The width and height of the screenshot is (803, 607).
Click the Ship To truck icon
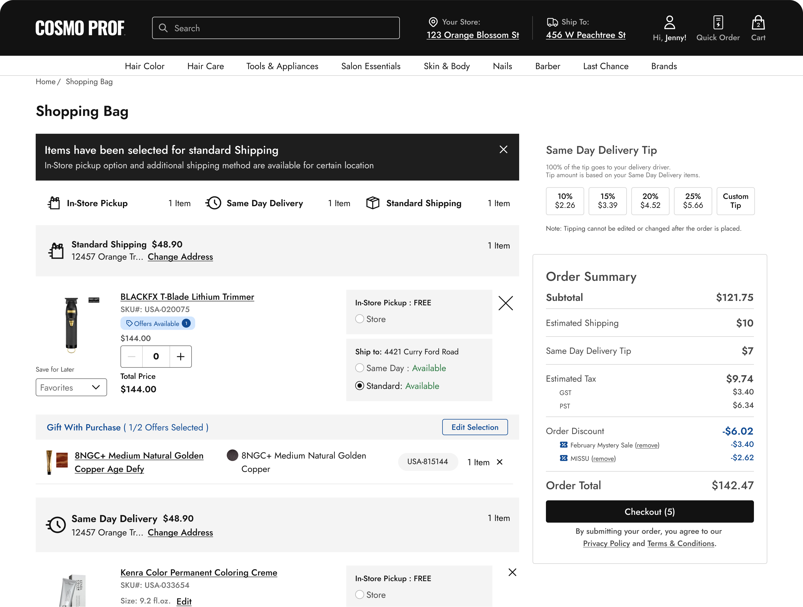point(552,22)
